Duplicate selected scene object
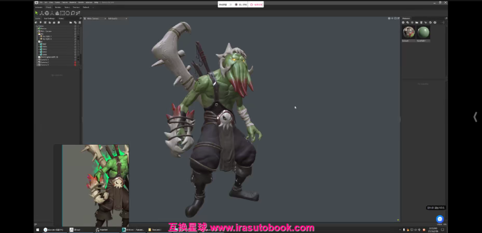 click(x=75, y=23)
